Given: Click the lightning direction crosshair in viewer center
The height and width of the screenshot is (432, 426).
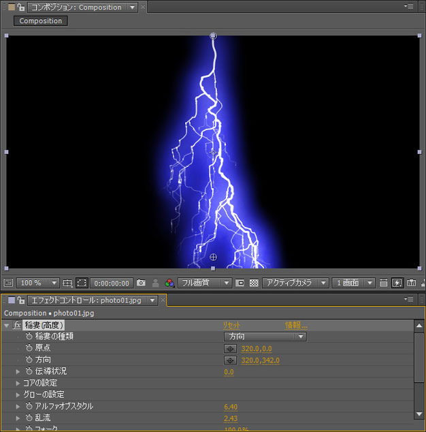Looking at the screenshot, I should click(x=213, y=152).
